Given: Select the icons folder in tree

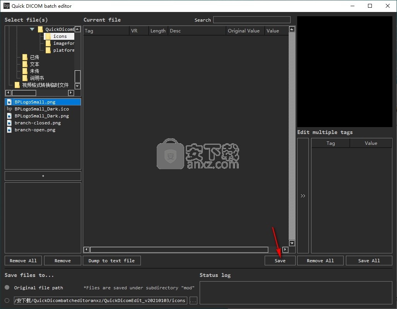Looking at the screenshot, I should 60,36.
